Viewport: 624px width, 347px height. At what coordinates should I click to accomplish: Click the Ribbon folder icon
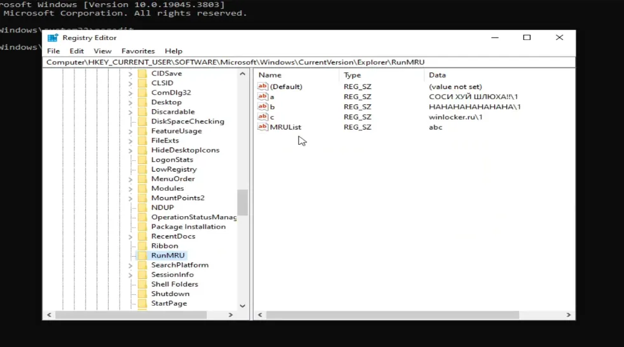[142, 246]
